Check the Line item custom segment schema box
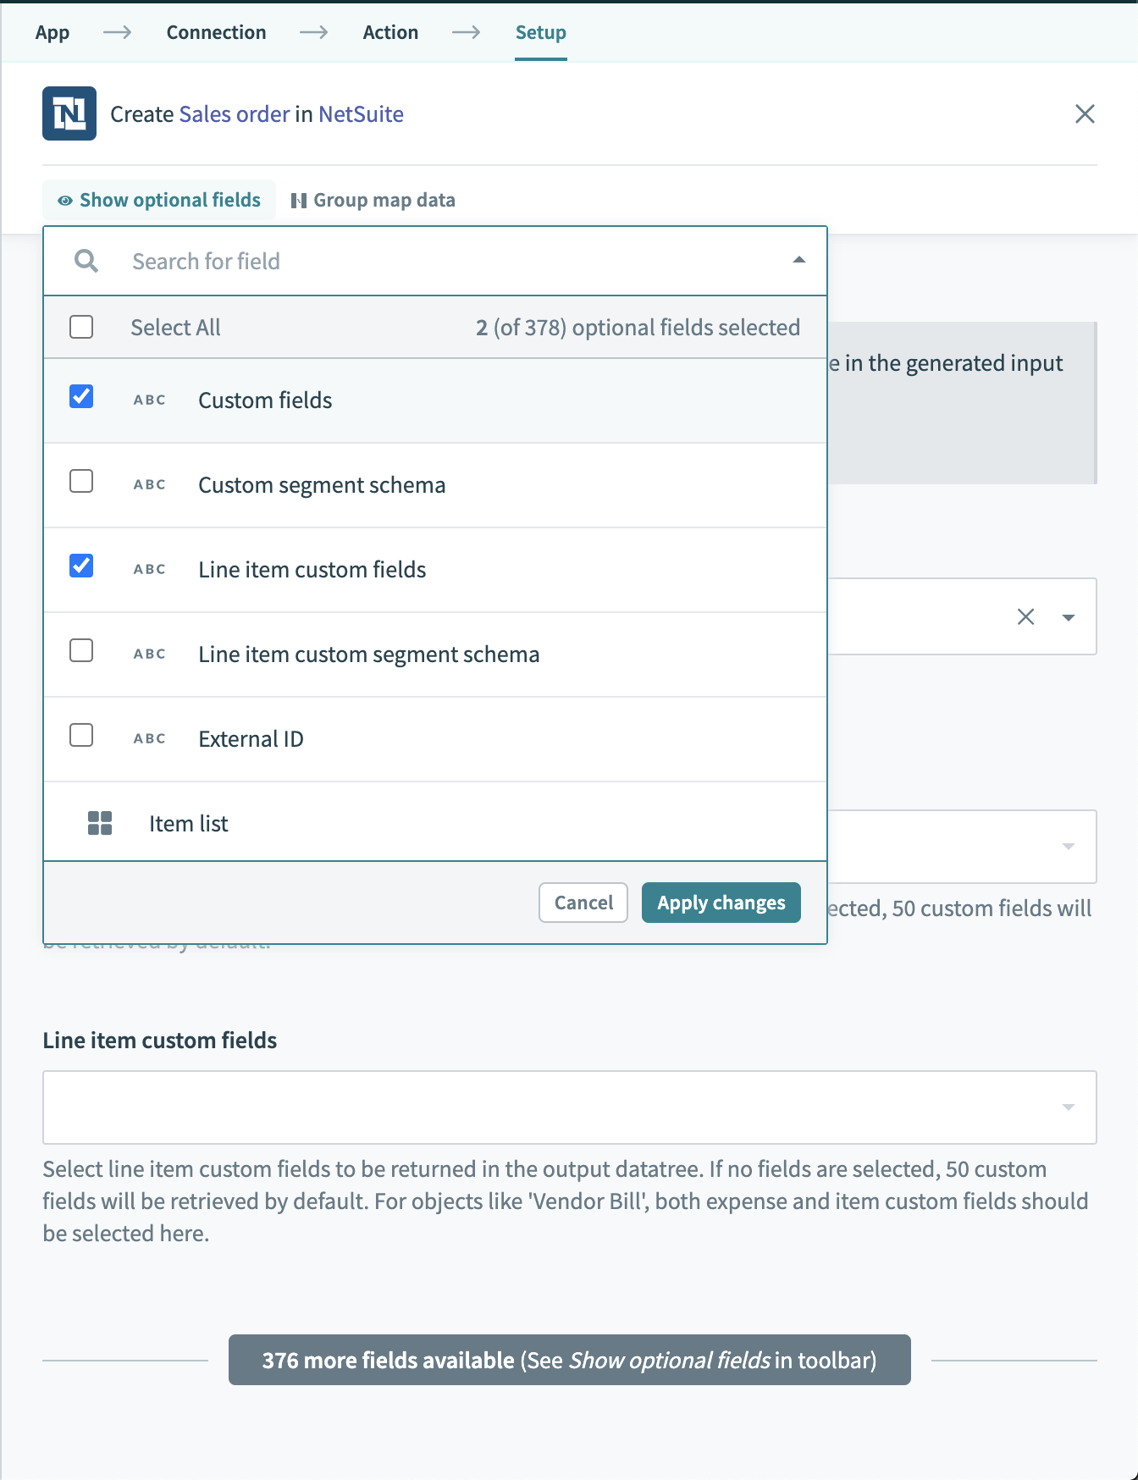Screen dimensions: 1138x1480 pyautogui.click(x=81, y=650)
